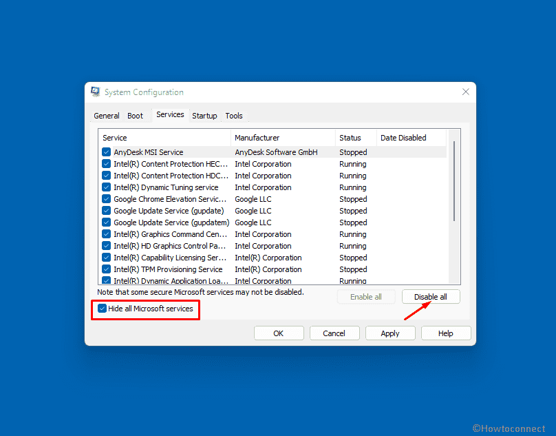The image size is (556, 436).
Task: Click AnyDesk Software GmbH manufacturer cell
Action: pos(276,152)
